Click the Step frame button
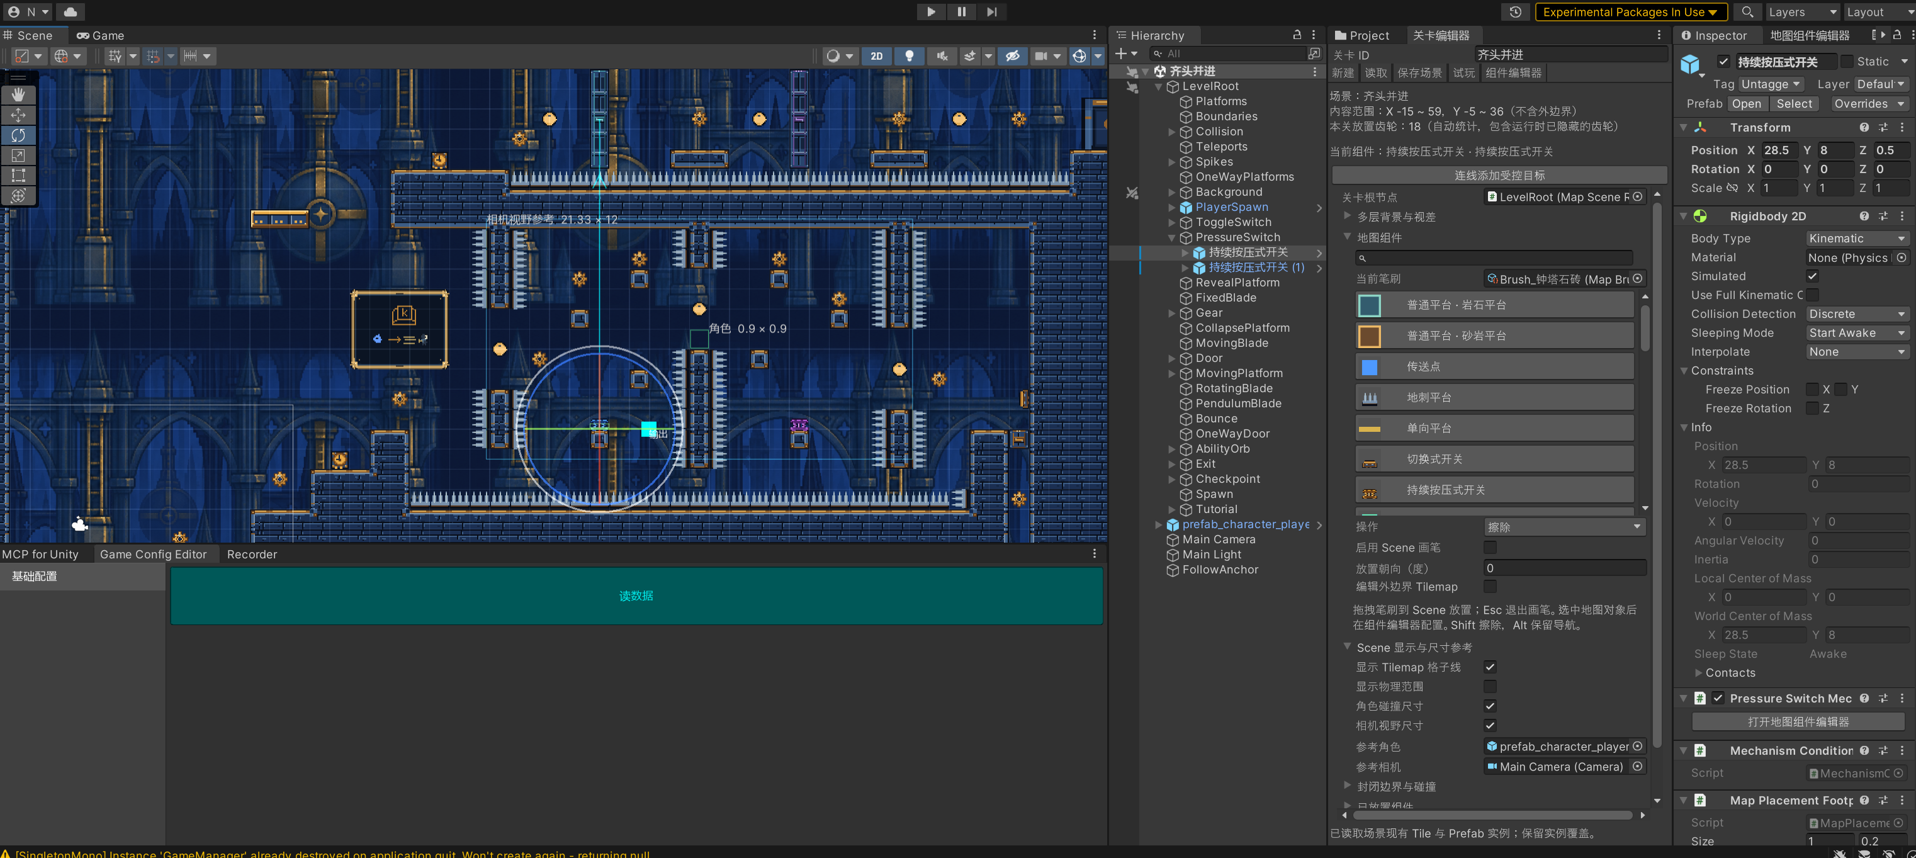 991,12
